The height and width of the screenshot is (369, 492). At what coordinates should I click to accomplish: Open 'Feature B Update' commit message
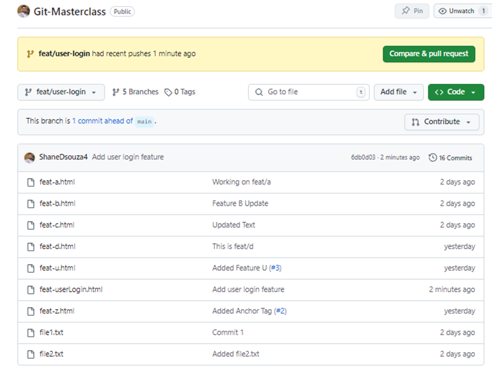tap(240, 203)
